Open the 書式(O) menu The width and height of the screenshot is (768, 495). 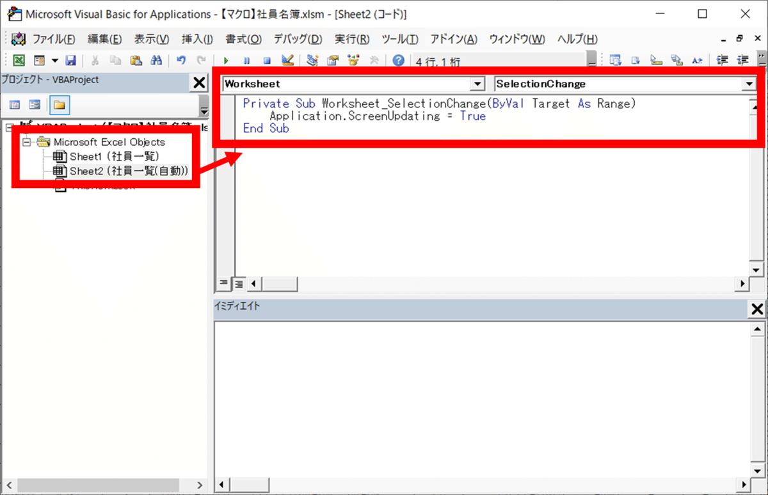click(x=244, y=39)
